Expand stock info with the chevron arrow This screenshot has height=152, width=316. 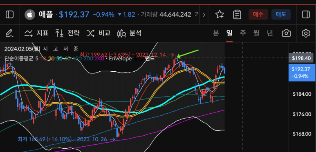[x=204, y=15]
